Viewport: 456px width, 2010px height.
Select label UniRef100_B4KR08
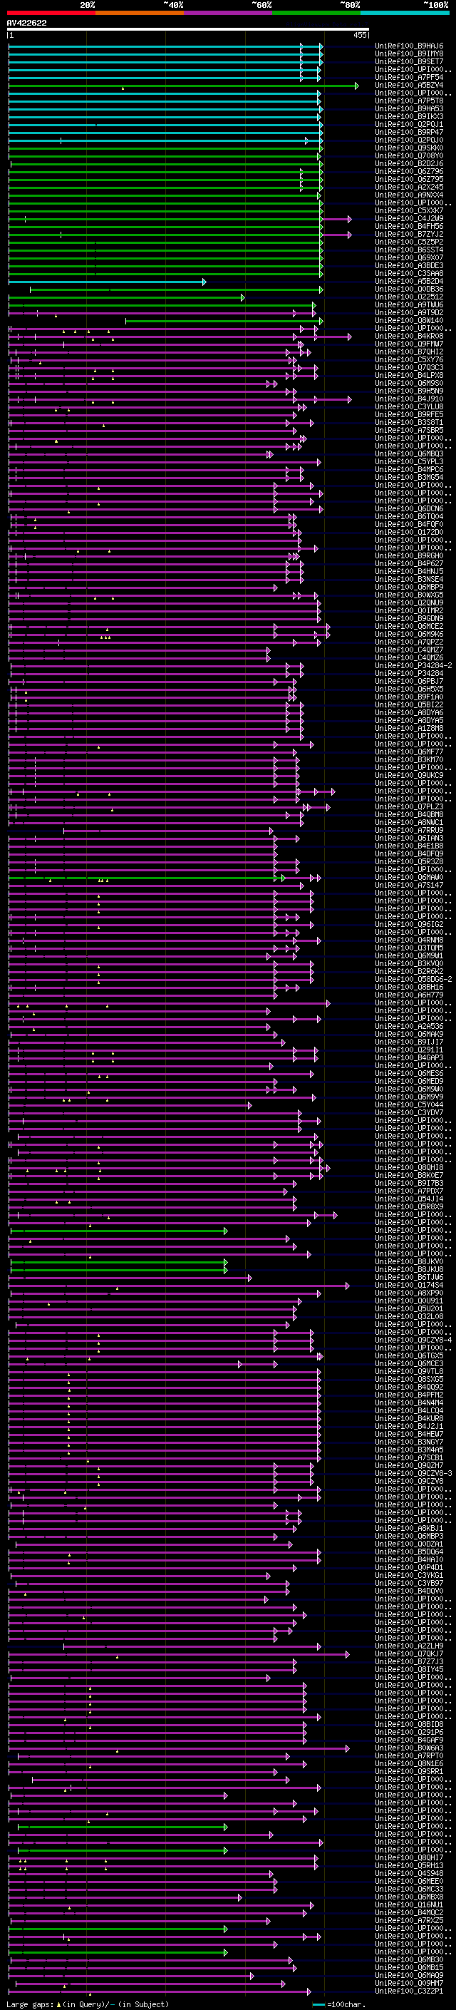pyautogui.click(x=408, y=336)
